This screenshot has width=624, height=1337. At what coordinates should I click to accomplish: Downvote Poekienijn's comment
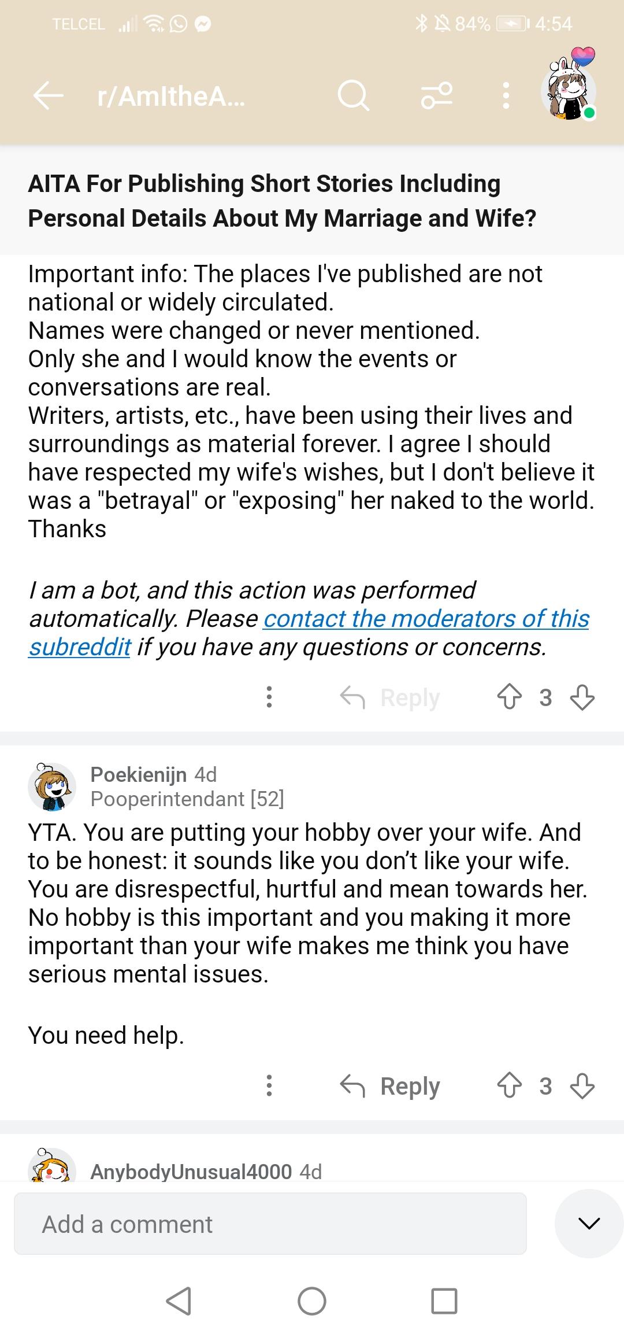[582, 1086]
